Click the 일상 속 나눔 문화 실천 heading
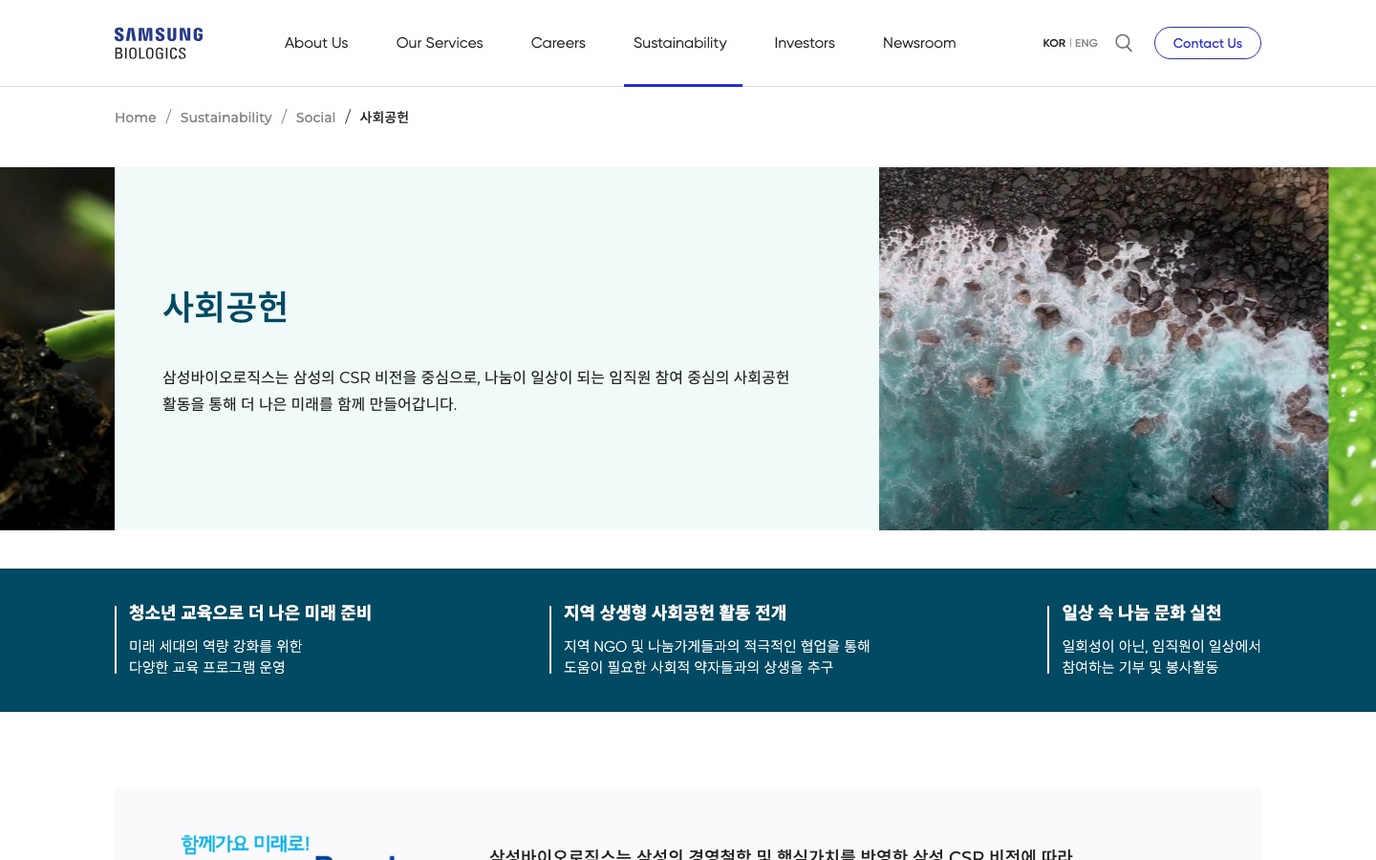 (x=1142, y=613)
